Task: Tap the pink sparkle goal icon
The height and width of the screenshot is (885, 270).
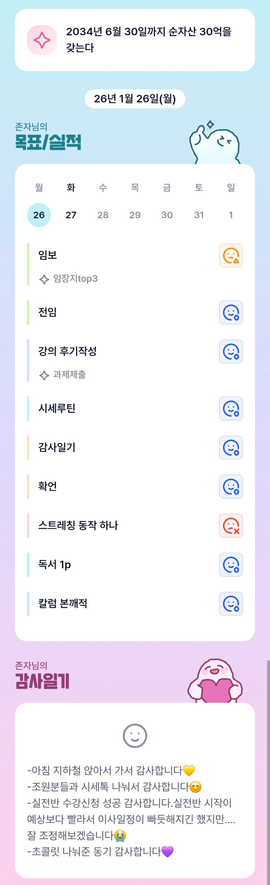Action: (x=42, y=40)
